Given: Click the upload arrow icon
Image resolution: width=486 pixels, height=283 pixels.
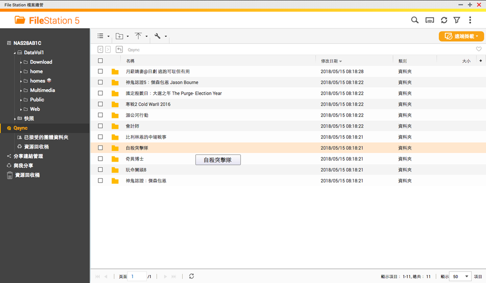Looking at the screenshot, I should [x=138, y=36].
